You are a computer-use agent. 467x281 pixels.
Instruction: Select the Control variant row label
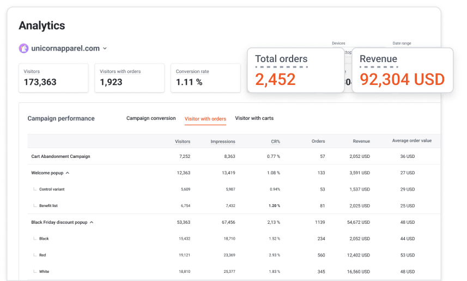point(52,190)
